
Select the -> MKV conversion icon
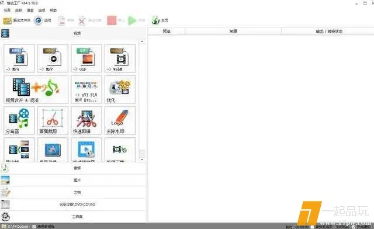pos(53,58)
